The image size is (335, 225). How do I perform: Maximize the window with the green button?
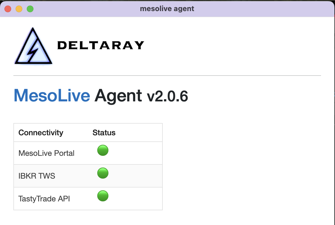tap(30, 9)
